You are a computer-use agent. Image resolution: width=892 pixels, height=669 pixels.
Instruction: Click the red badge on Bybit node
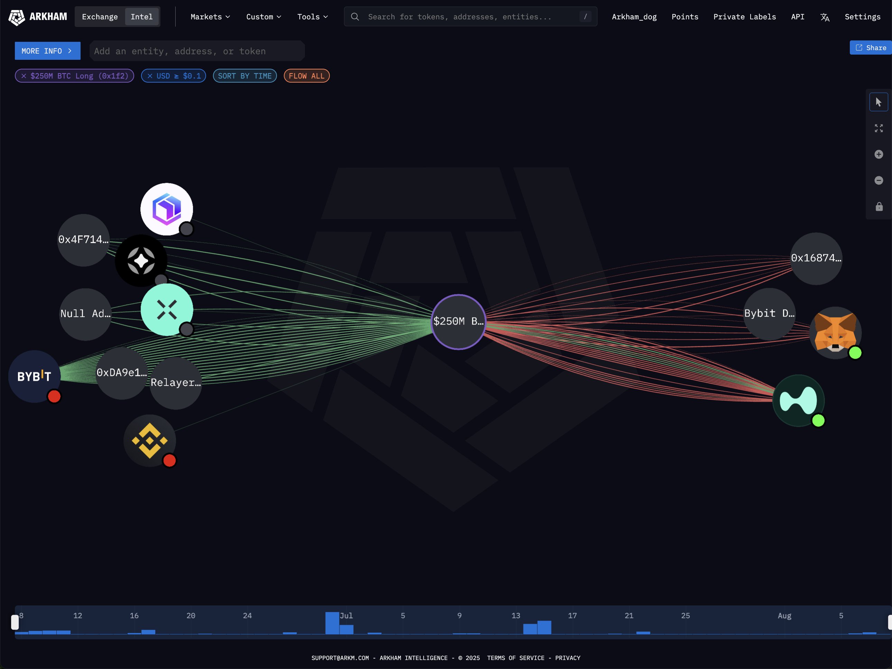tap(54, 397)
